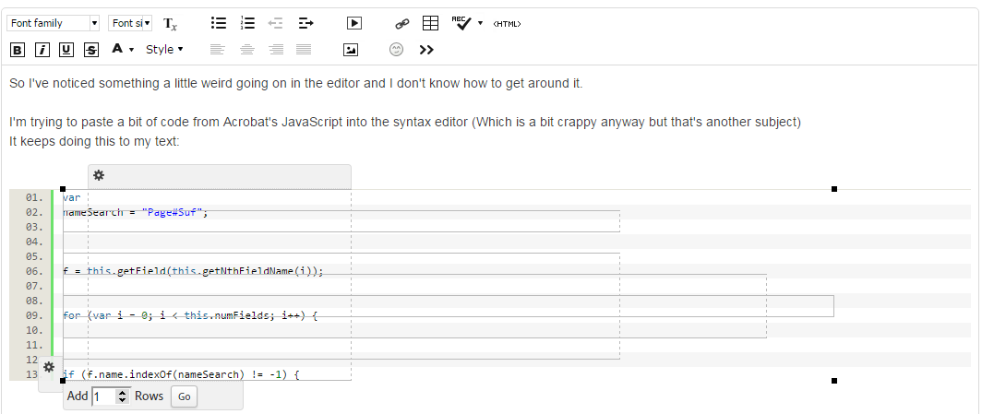Increase indent of the text
The width and height of the screenshot is (982, 414).
(305, 23)
